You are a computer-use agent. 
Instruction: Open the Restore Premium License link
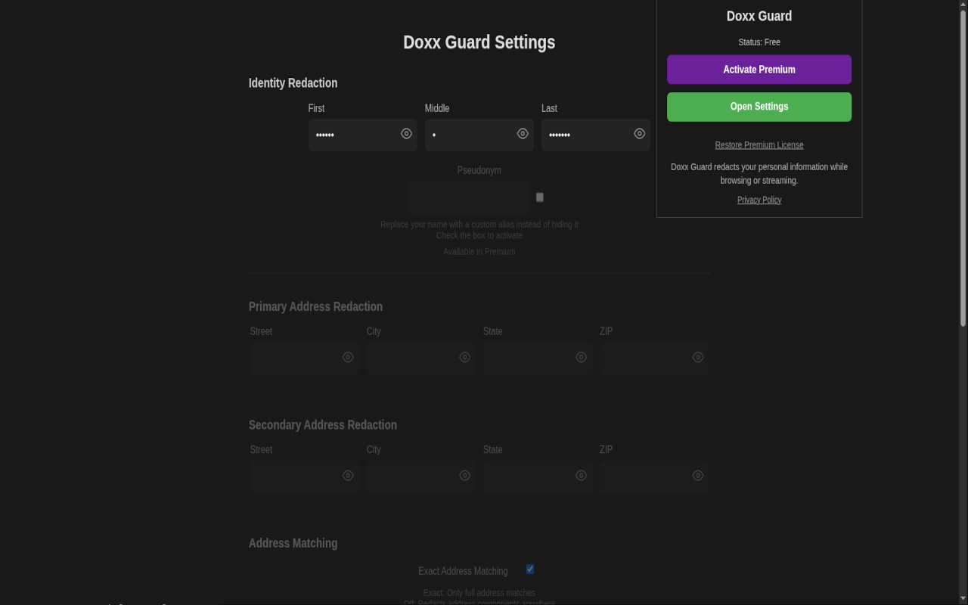759,145
